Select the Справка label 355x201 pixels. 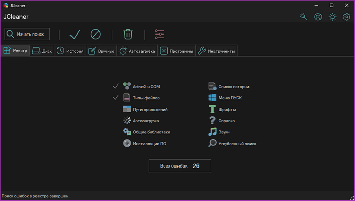[226, 121]
